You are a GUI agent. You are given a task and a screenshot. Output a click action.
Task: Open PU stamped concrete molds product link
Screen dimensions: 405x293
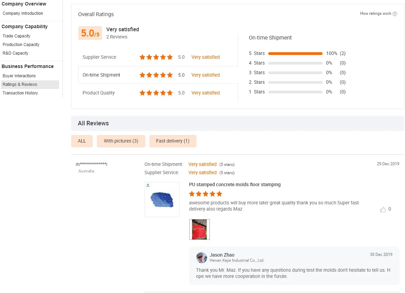point(235,185)
